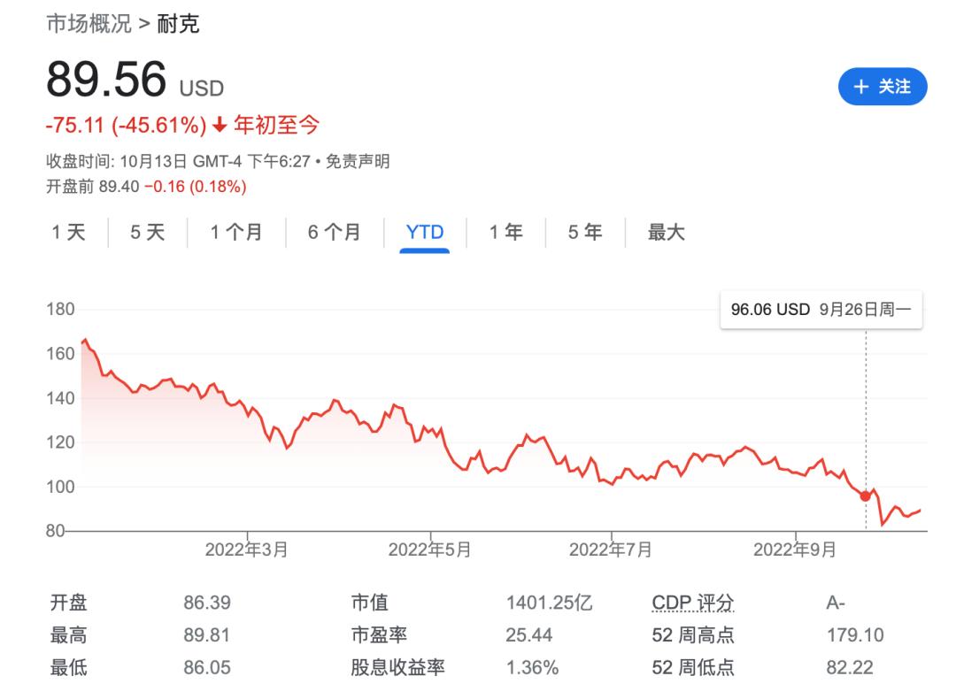Click the 最低 value 86.05

coord(207,667)
